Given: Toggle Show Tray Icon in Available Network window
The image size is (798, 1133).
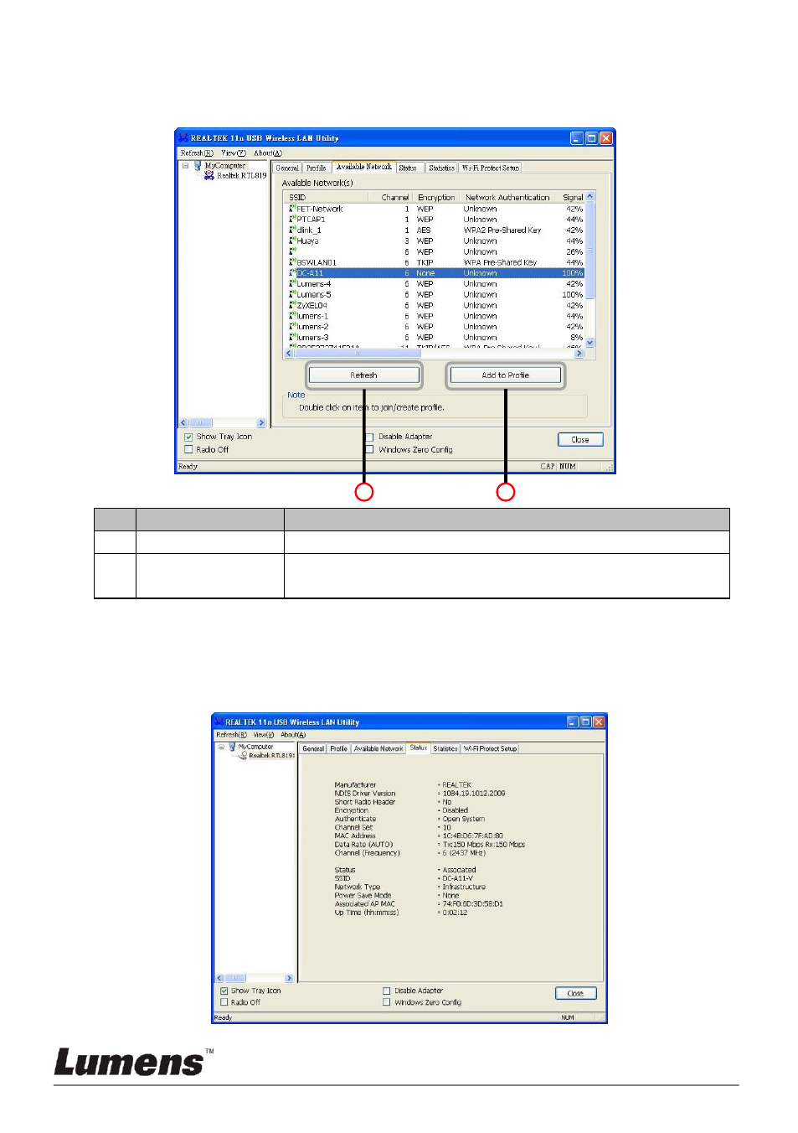Looking at the screenshot, I should [x=188, y=437].
